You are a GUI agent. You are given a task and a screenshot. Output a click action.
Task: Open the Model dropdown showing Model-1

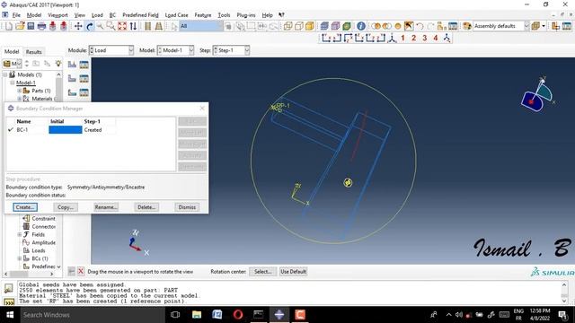pyautogui.click(x=176, y=50)
